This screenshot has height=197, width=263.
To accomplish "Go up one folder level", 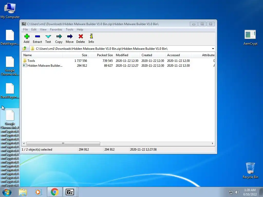I will click(24, 48).
